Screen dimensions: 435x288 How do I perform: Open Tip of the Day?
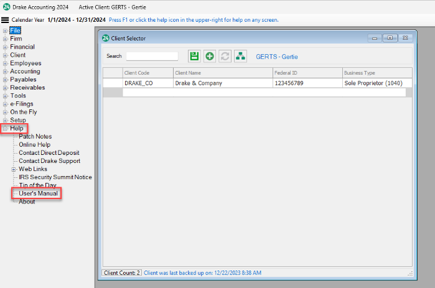(37, 185)
